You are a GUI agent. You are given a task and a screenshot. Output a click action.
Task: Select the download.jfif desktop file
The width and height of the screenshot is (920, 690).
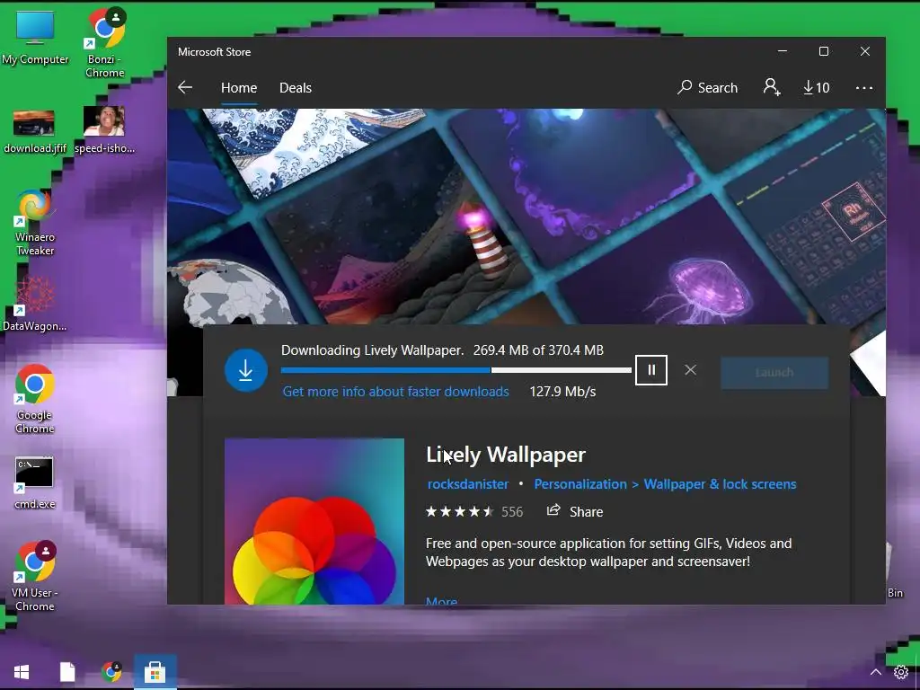click(x=35, y=132)
